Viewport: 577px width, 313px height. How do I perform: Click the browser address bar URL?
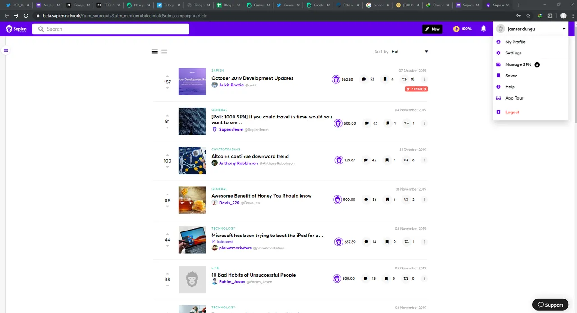coord(125,15)
